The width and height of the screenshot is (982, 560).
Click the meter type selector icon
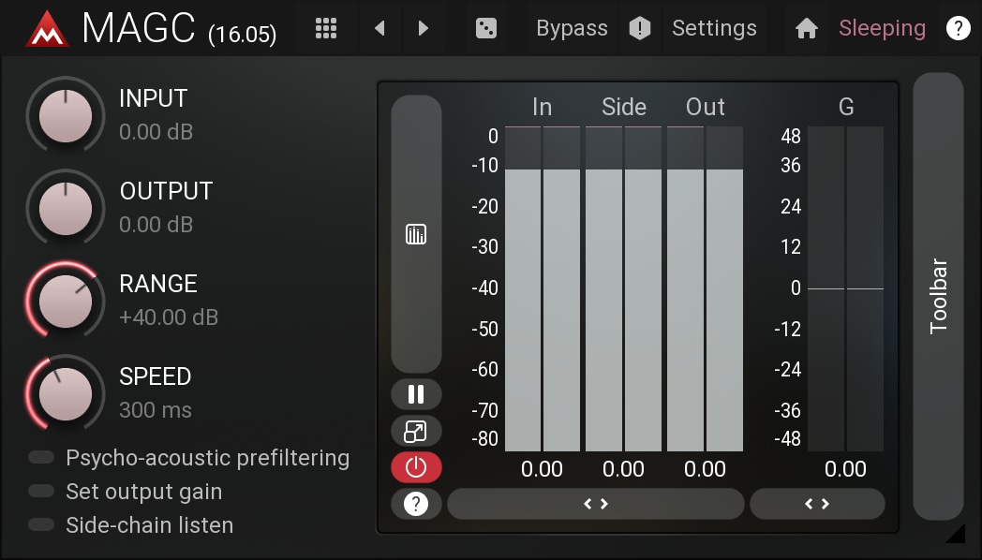(x=416, y=234)
